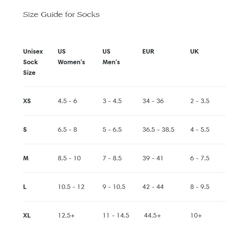
Task: Select the M size row label
Action: pyautogui.click(x=26, y=158)
